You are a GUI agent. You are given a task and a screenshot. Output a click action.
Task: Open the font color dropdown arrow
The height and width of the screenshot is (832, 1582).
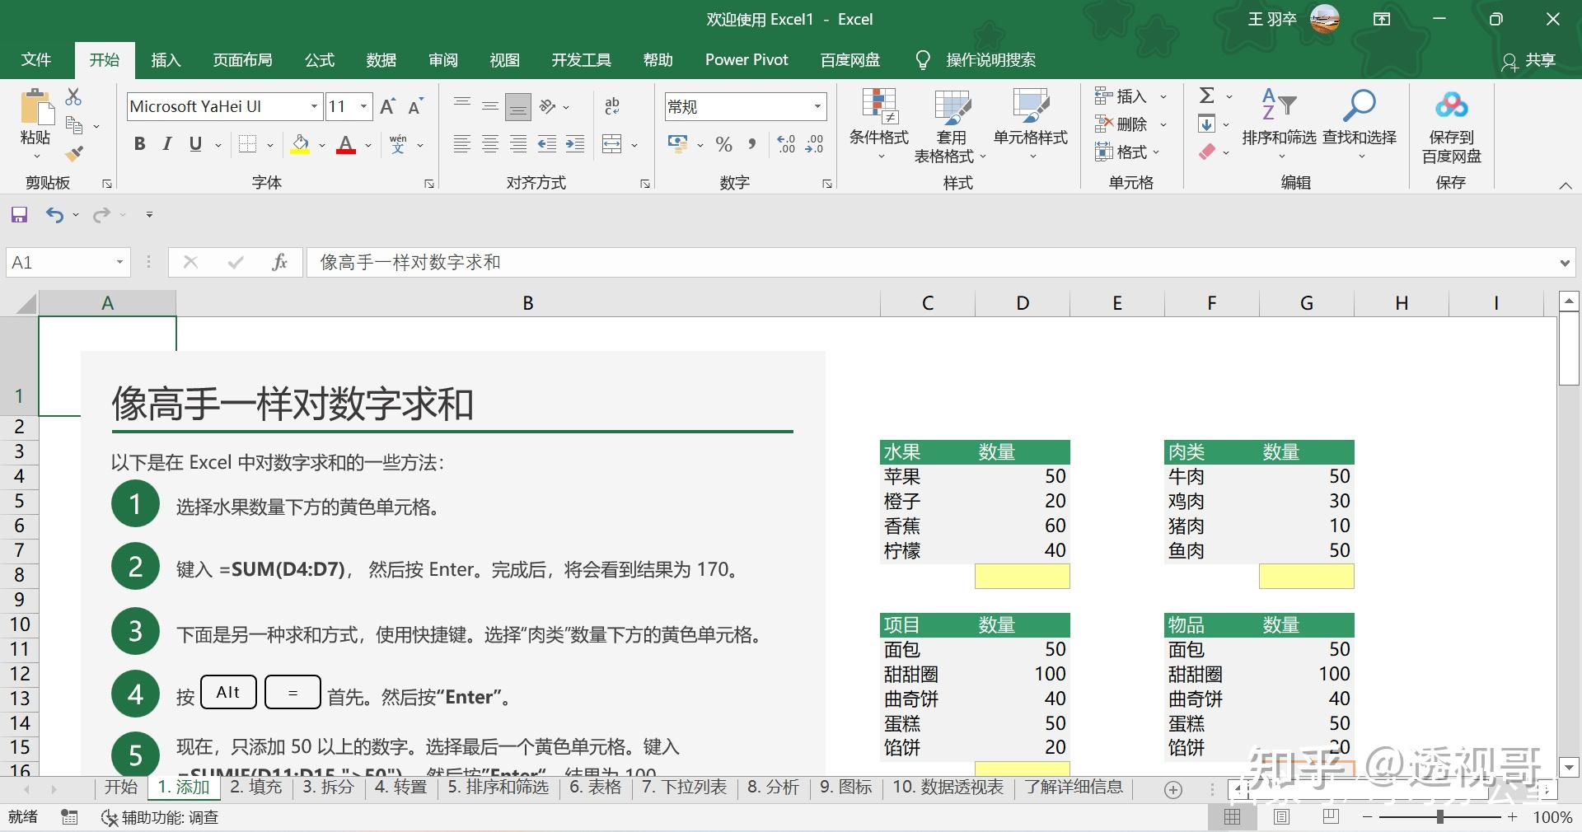(x=368, y=145)
